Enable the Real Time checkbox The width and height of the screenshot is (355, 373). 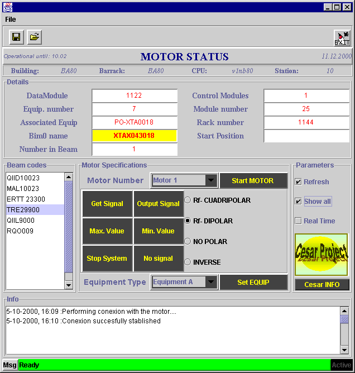pos(298,221)
